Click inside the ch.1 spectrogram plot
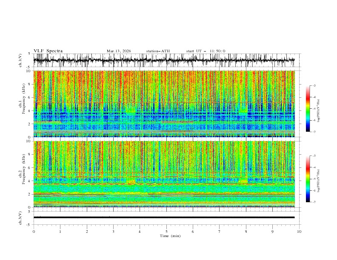Viewport: 337px width, 260px height. [164, 104]
